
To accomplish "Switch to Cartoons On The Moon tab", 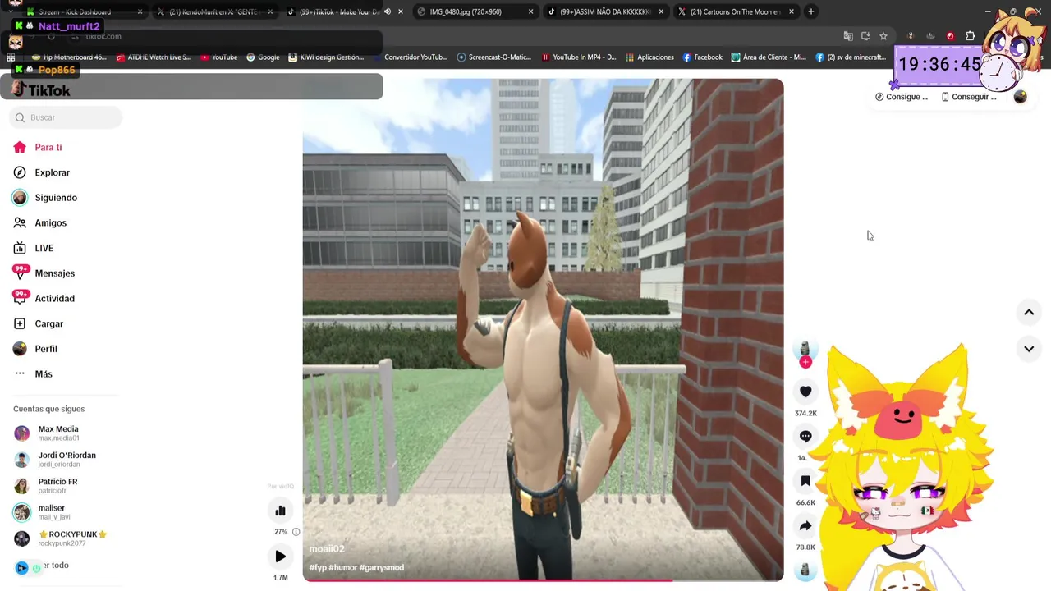I will pyautogui.click(x=736, y=11).
